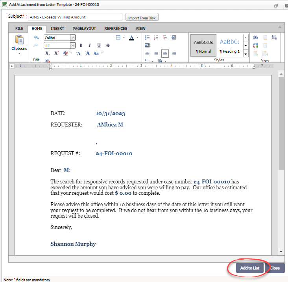Click the subscript icon
This screenshot has width=288, height=282.
click(47, 53)
